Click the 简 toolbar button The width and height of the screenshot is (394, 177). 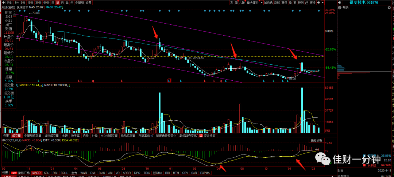(x=236, y=3)
